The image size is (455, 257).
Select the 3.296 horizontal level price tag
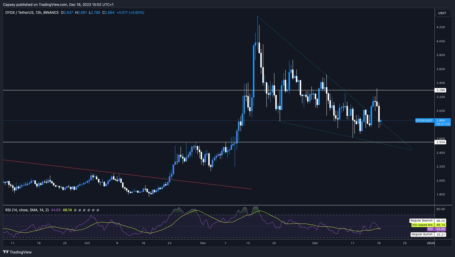pos(440,90)
